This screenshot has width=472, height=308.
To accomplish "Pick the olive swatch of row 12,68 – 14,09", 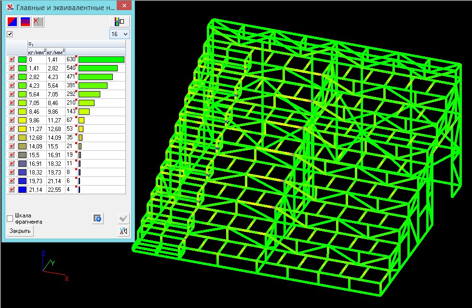I will pyautogui.click(x=22, y=137).
